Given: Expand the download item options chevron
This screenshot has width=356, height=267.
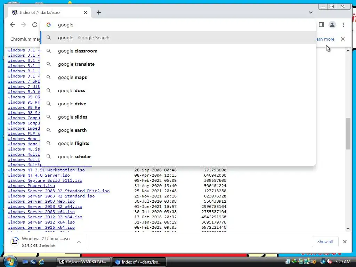Looking at the screenshot, I should coord(79,242).
